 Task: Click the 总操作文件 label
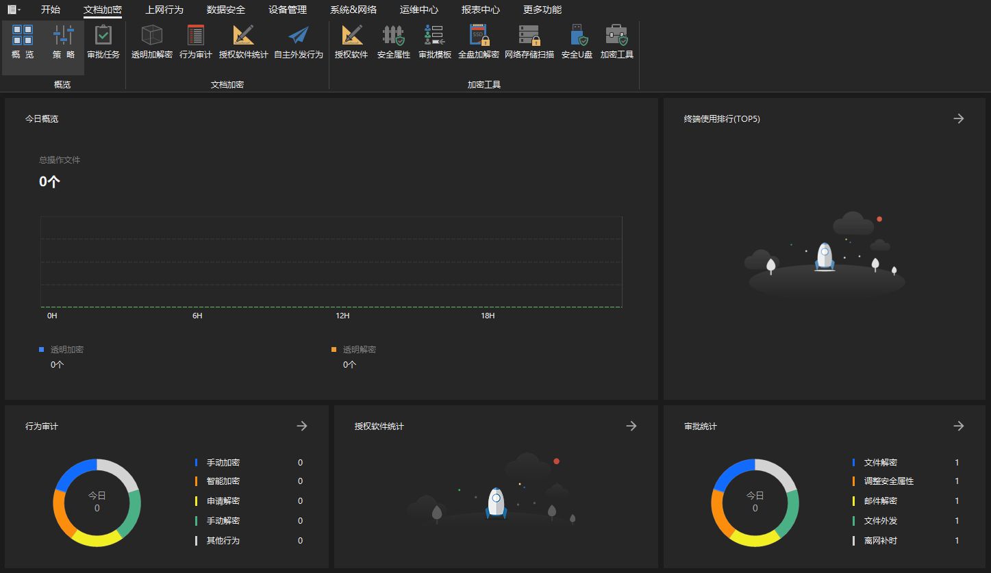60,160
